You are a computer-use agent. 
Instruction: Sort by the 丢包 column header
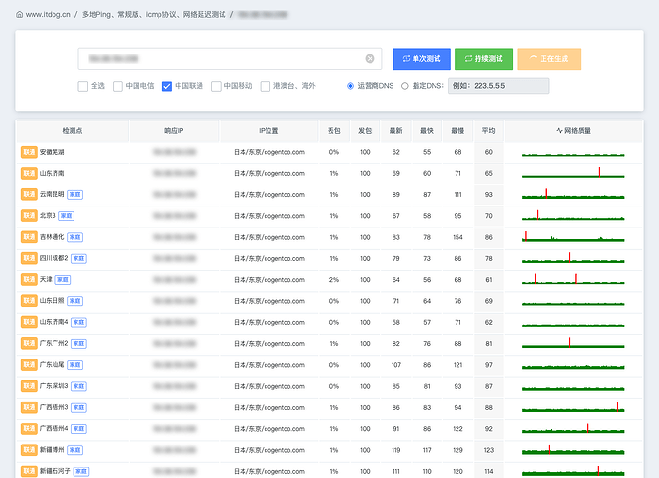coord(333,131)
